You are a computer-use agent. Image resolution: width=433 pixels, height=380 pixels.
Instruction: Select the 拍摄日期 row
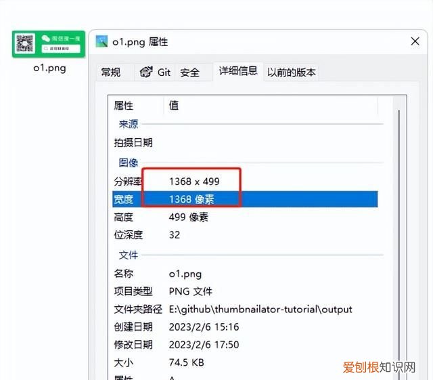(245, 143)
